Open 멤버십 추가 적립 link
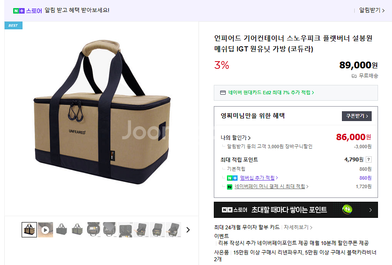Viewport: 392px width, 265px height. (259, 178)
